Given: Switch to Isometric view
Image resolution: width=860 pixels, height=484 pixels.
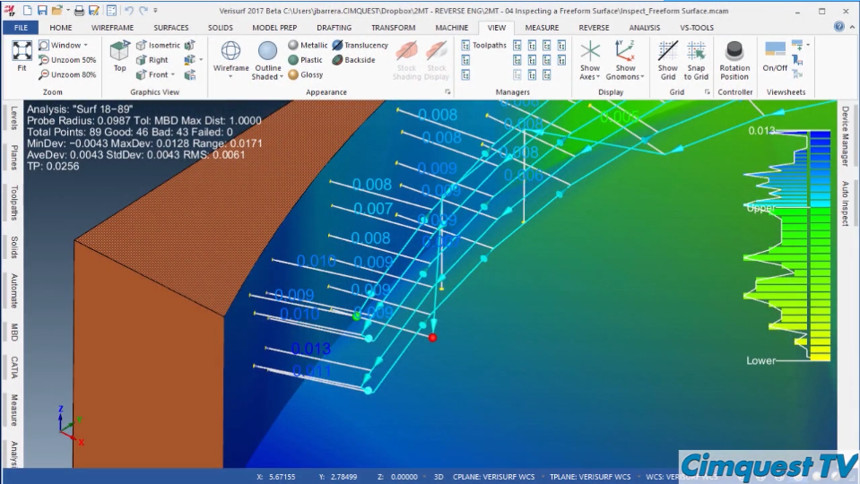Looking at the screenshot, I should [x=158, y=45].
